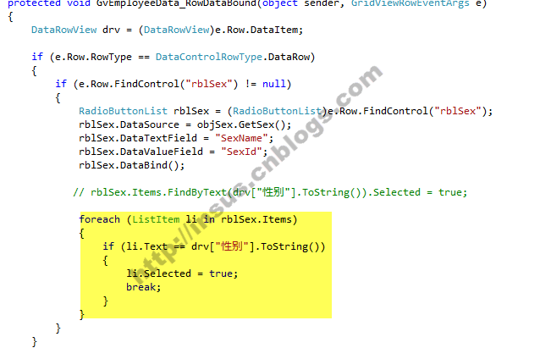
Task: Click the null keyword
Action: 274,84
